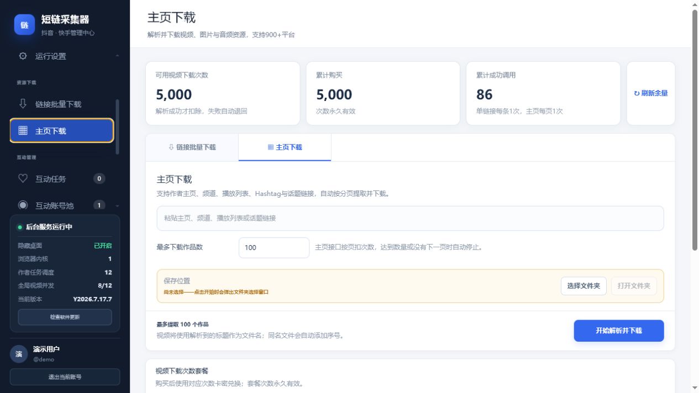Click the 可用视频下载次数 card
This screenshot has height=393, width=699.
(223, 93)
